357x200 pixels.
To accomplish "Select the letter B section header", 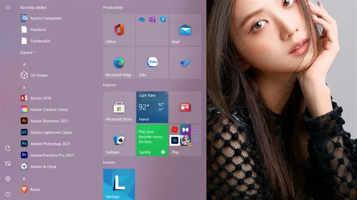I will coord(24,179).
